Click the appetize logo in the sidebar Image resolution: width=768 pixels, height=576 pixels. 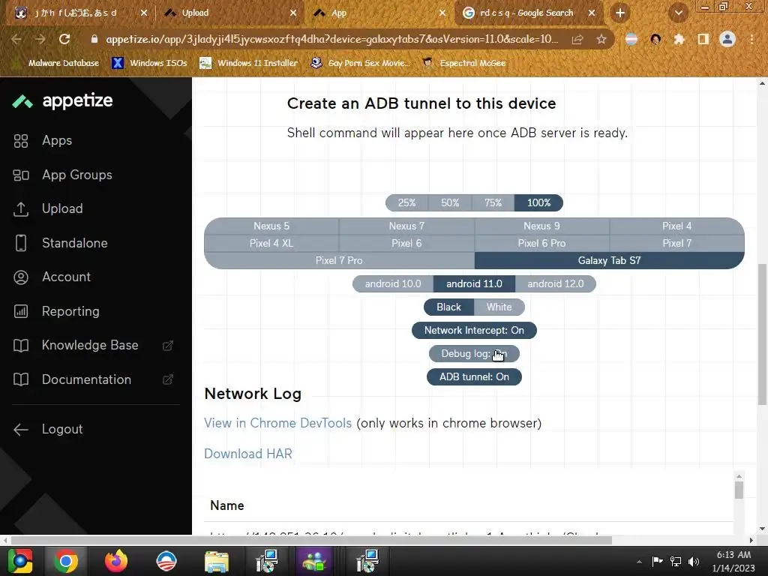63,101
